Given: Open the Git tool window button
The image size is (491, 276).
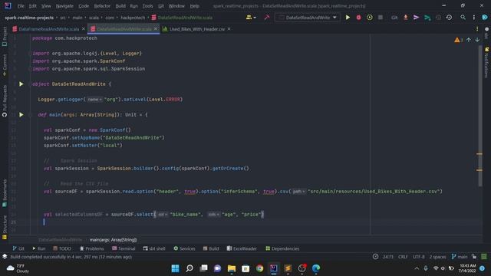Looking at the screenshot, I should point(18,248).
